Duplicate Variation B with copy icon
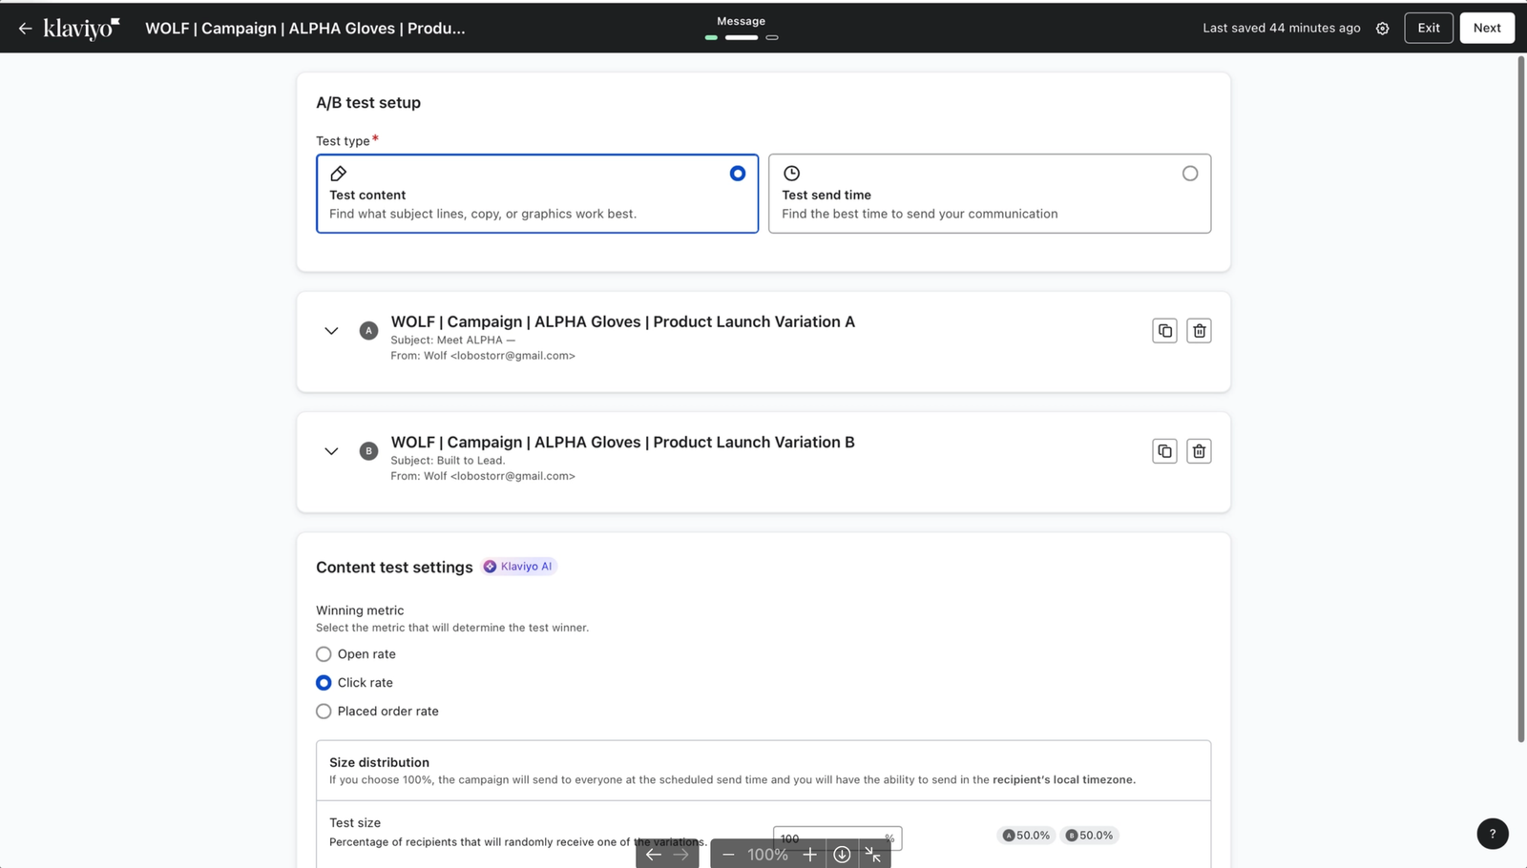 (x=1164, y=451)
